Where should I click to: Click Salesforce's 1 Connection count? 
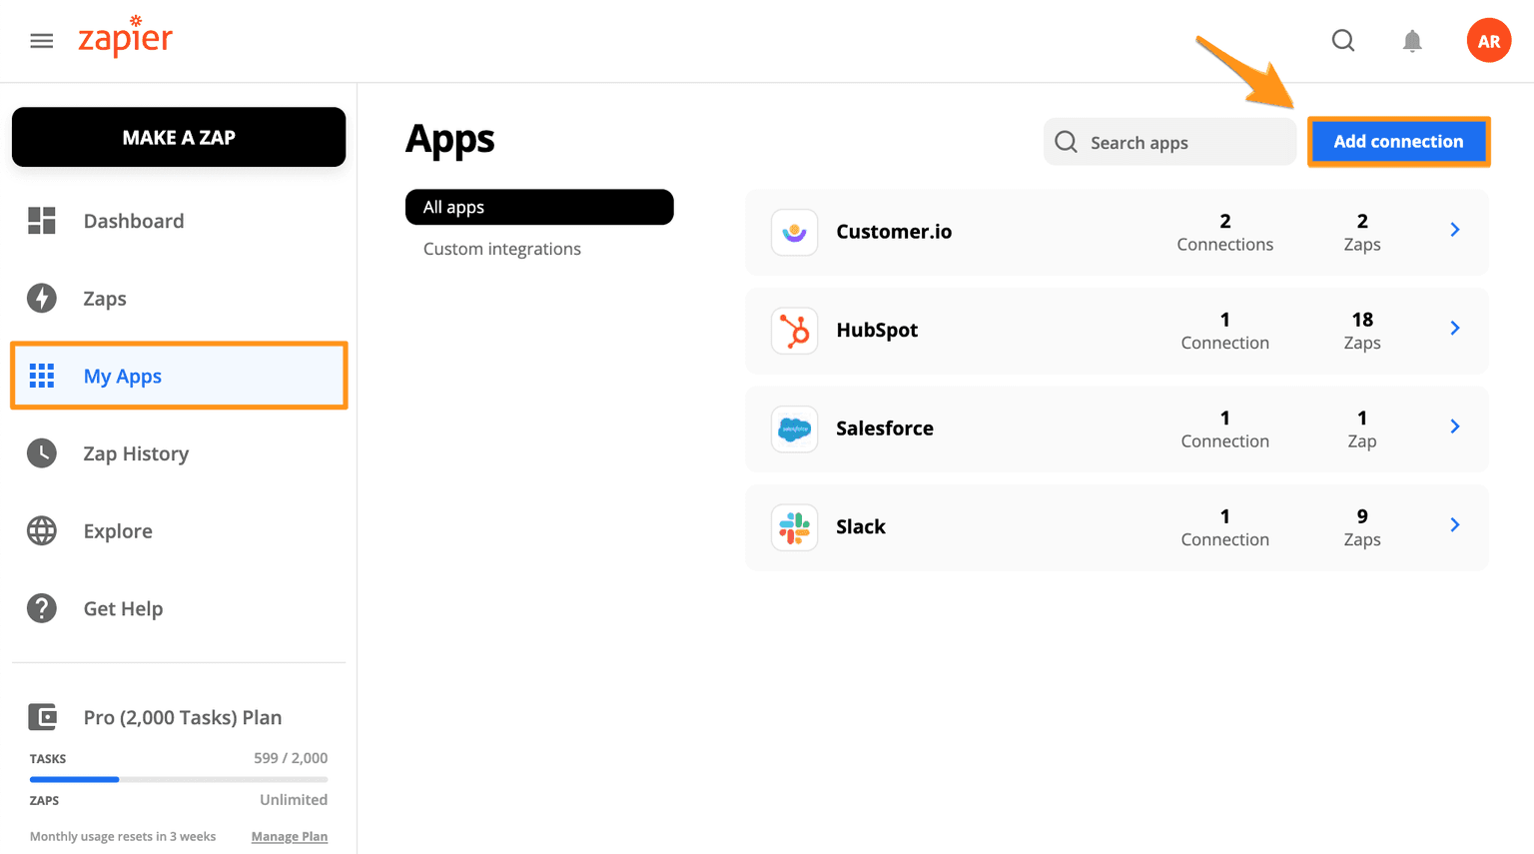tap(1225, 428)
